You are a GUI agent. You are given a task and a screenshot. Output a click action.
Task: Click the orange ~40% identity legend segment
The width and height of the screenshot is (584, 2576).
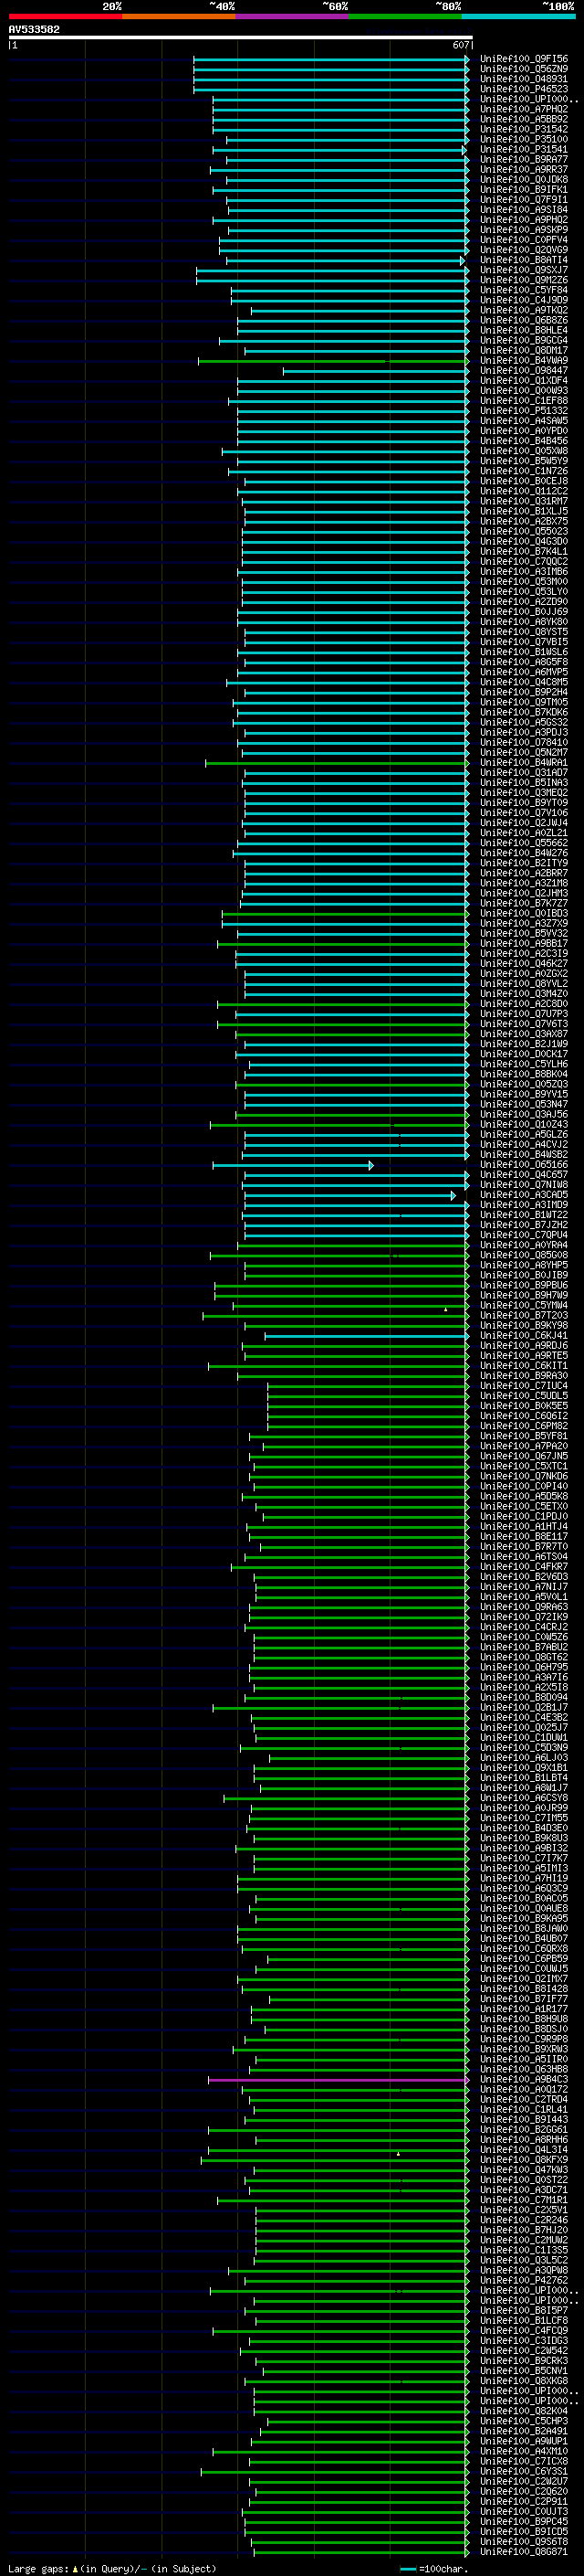[x=179, y=16]
